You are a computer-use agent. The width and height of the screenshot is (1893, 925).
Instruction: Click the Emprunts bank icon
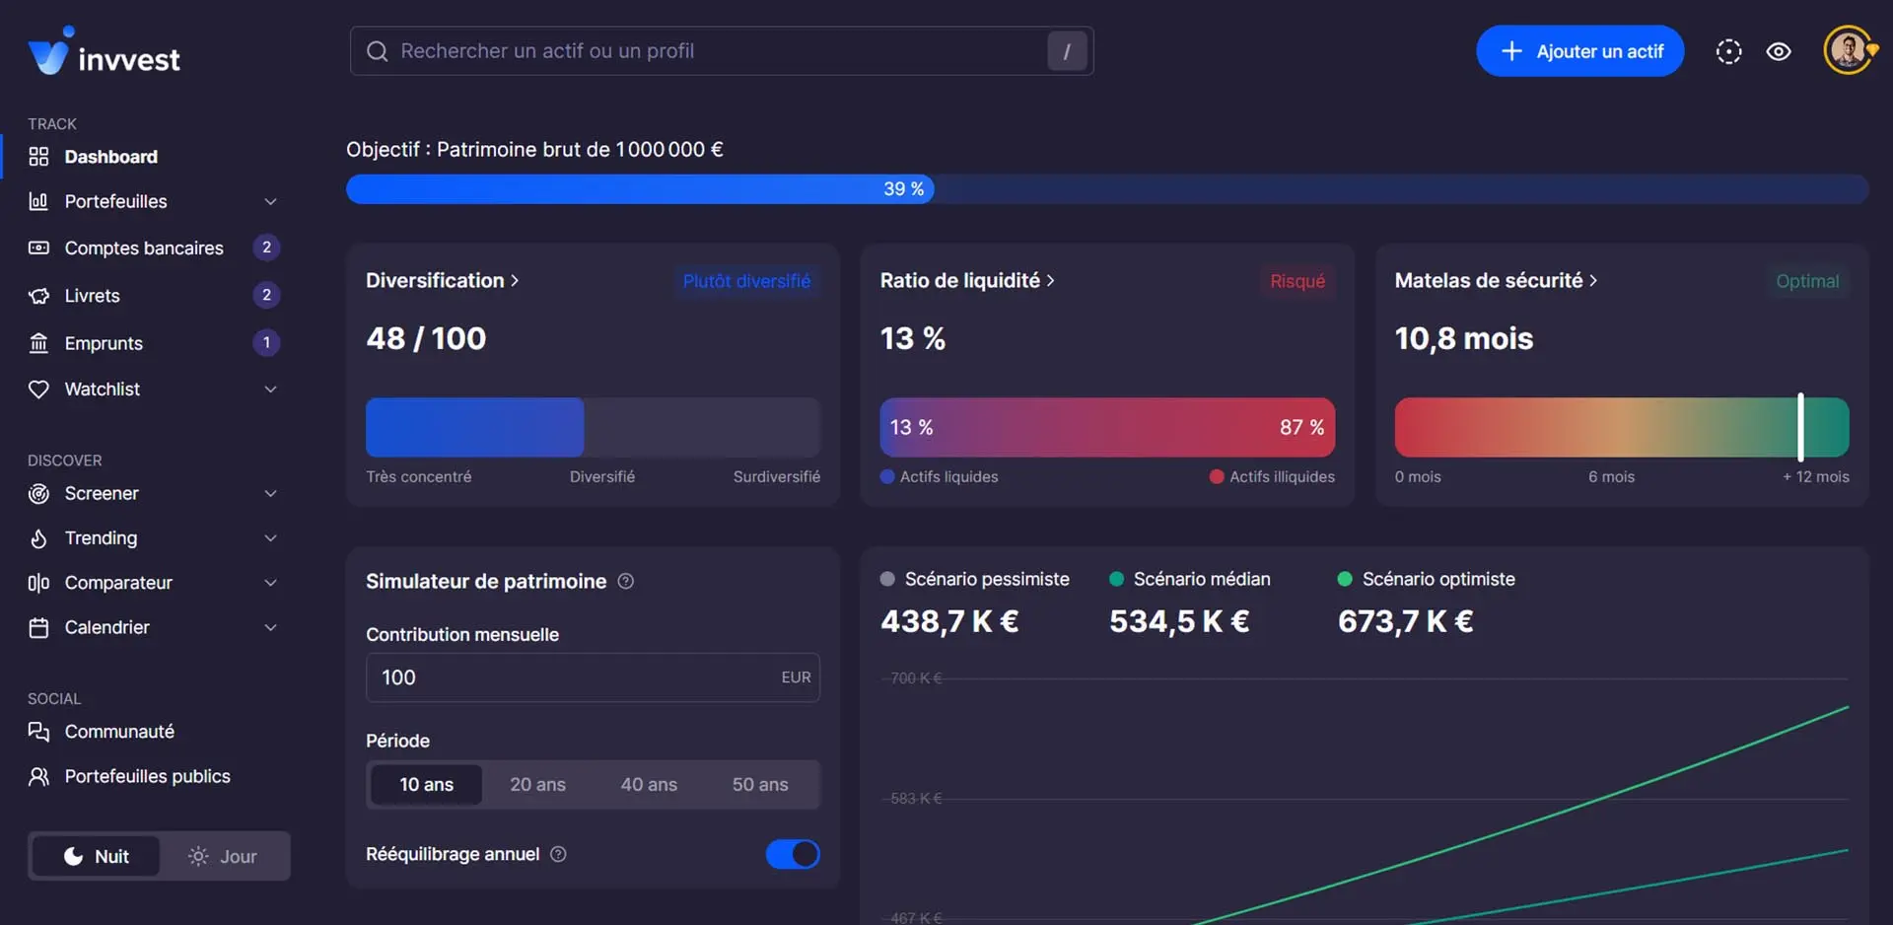click(37, 342)
